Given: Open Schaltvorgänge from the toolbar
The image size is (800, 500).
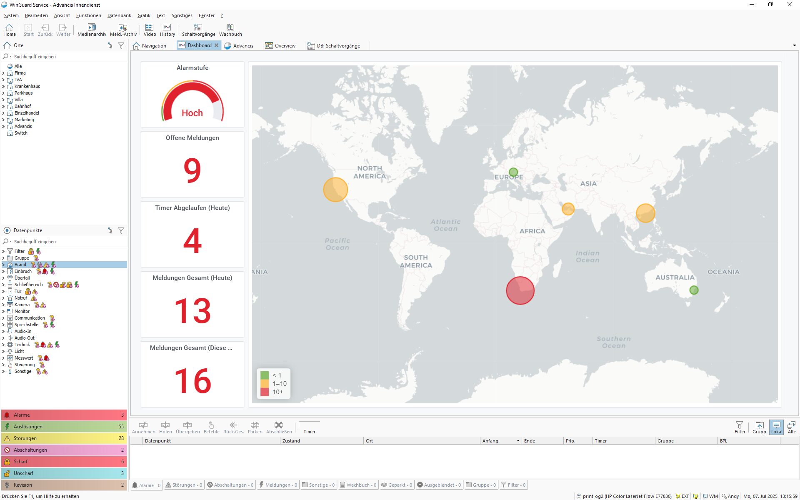Looking at the screenshot, I should [198, 30].
